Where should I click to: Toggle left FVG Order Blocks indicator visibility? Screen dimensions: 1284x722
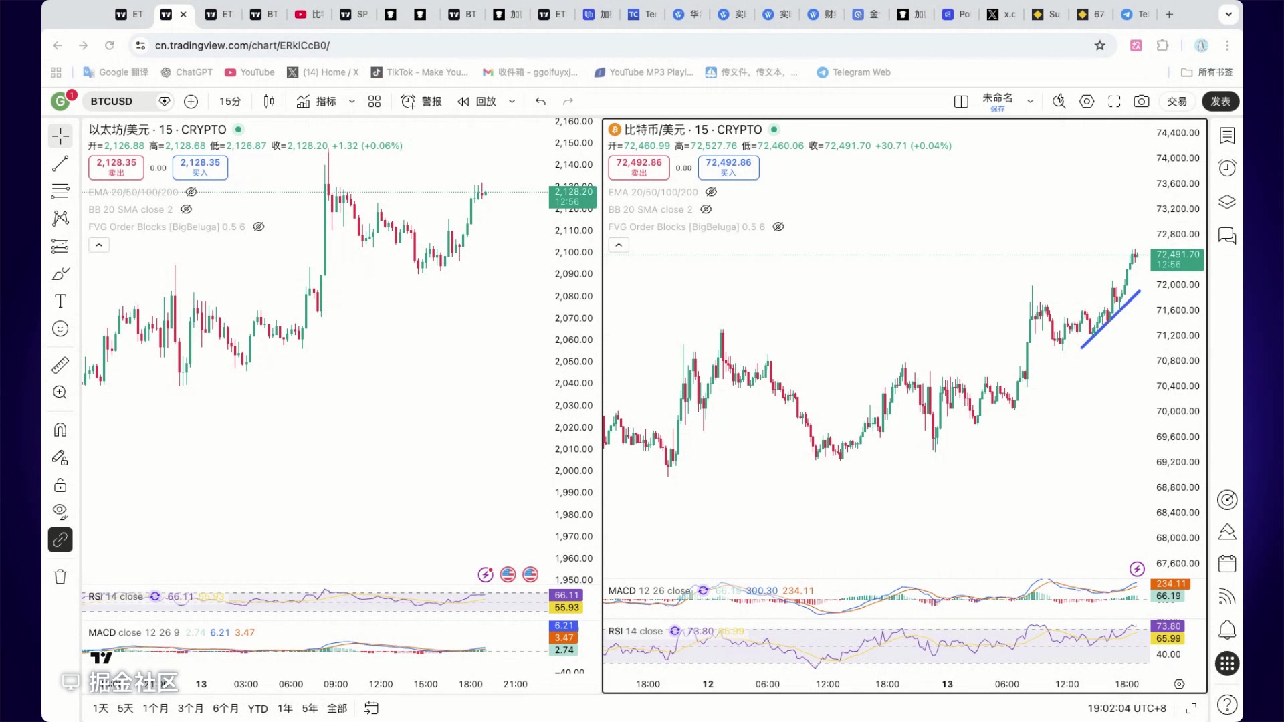point(259,227)
